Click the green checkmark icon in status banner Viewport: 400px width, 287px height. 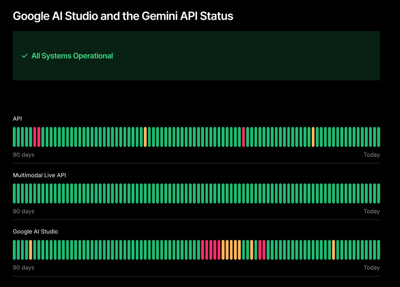24,56
